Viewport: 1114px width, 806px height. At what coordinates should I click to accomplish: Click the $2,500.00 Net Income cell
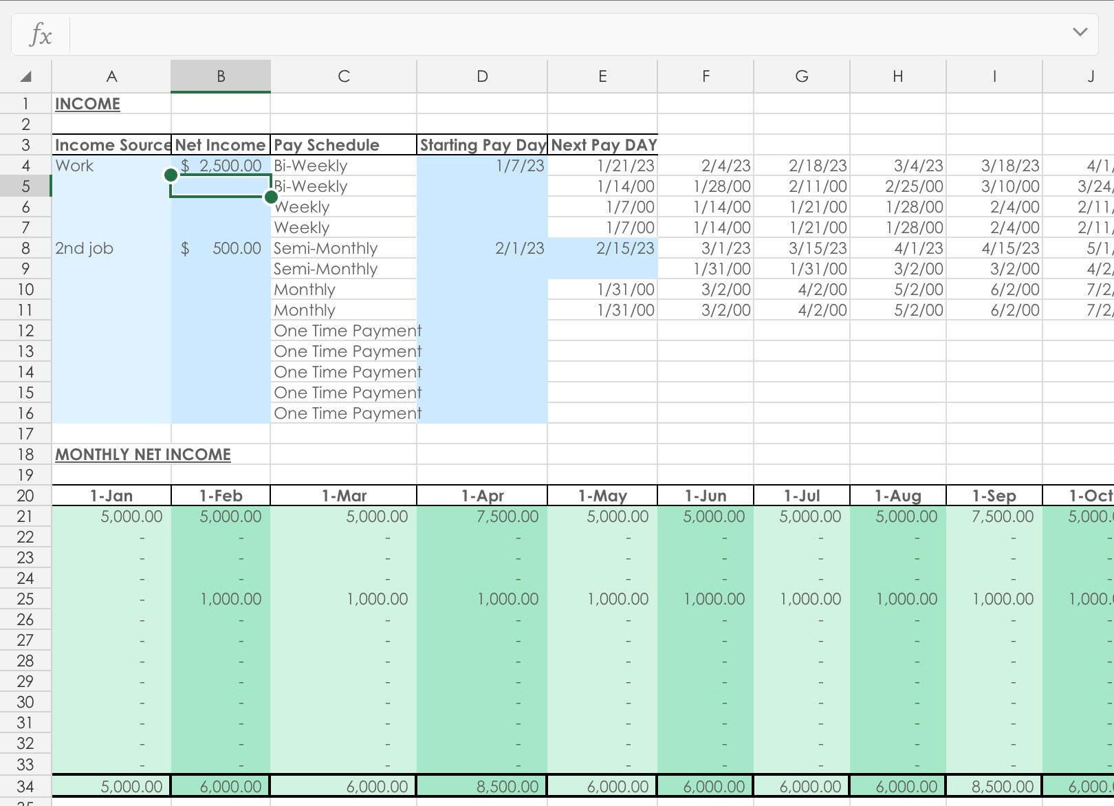pyautogui.click(x=220, y=165)
